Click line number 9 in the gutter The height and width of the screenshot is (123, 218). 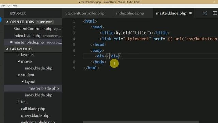(74, 68)
